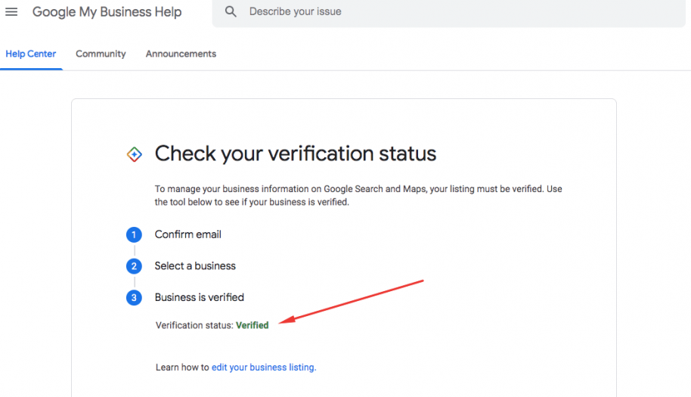Viewport: 691px width, 397px height.
Task: Open Google My Business Help home title
Action: (107, 12)
